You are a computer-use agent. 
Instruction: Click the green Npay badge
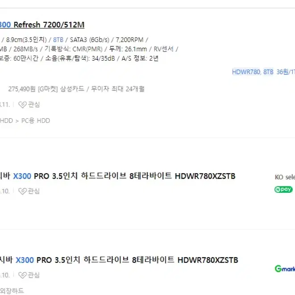[283, 189]
